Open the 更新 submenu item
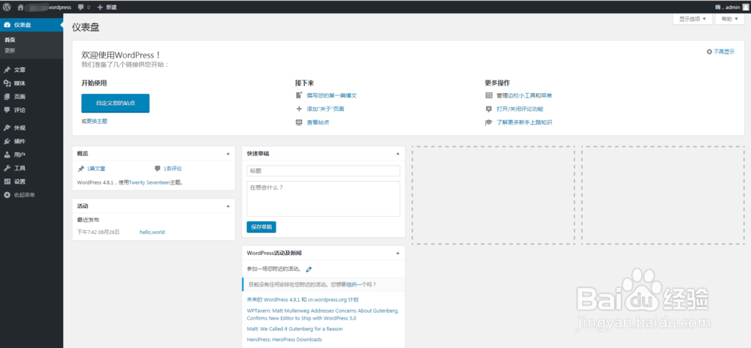Viewport: 751px width, 348px height. click(x=10, y=50)
